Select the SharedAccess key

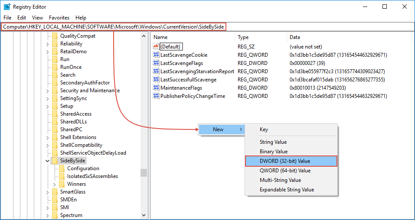(76, 114)
